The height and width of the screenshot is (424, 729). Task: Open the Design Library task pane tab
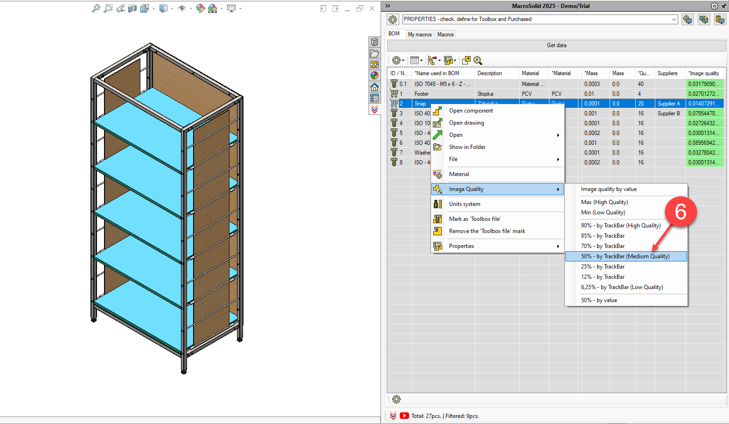[375, 42]
